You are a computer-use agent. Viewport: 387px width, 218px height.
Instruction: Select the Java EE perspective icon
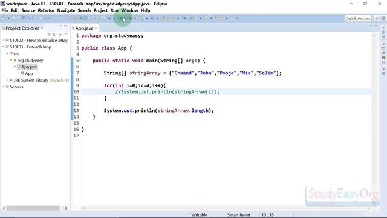(383, 18)
